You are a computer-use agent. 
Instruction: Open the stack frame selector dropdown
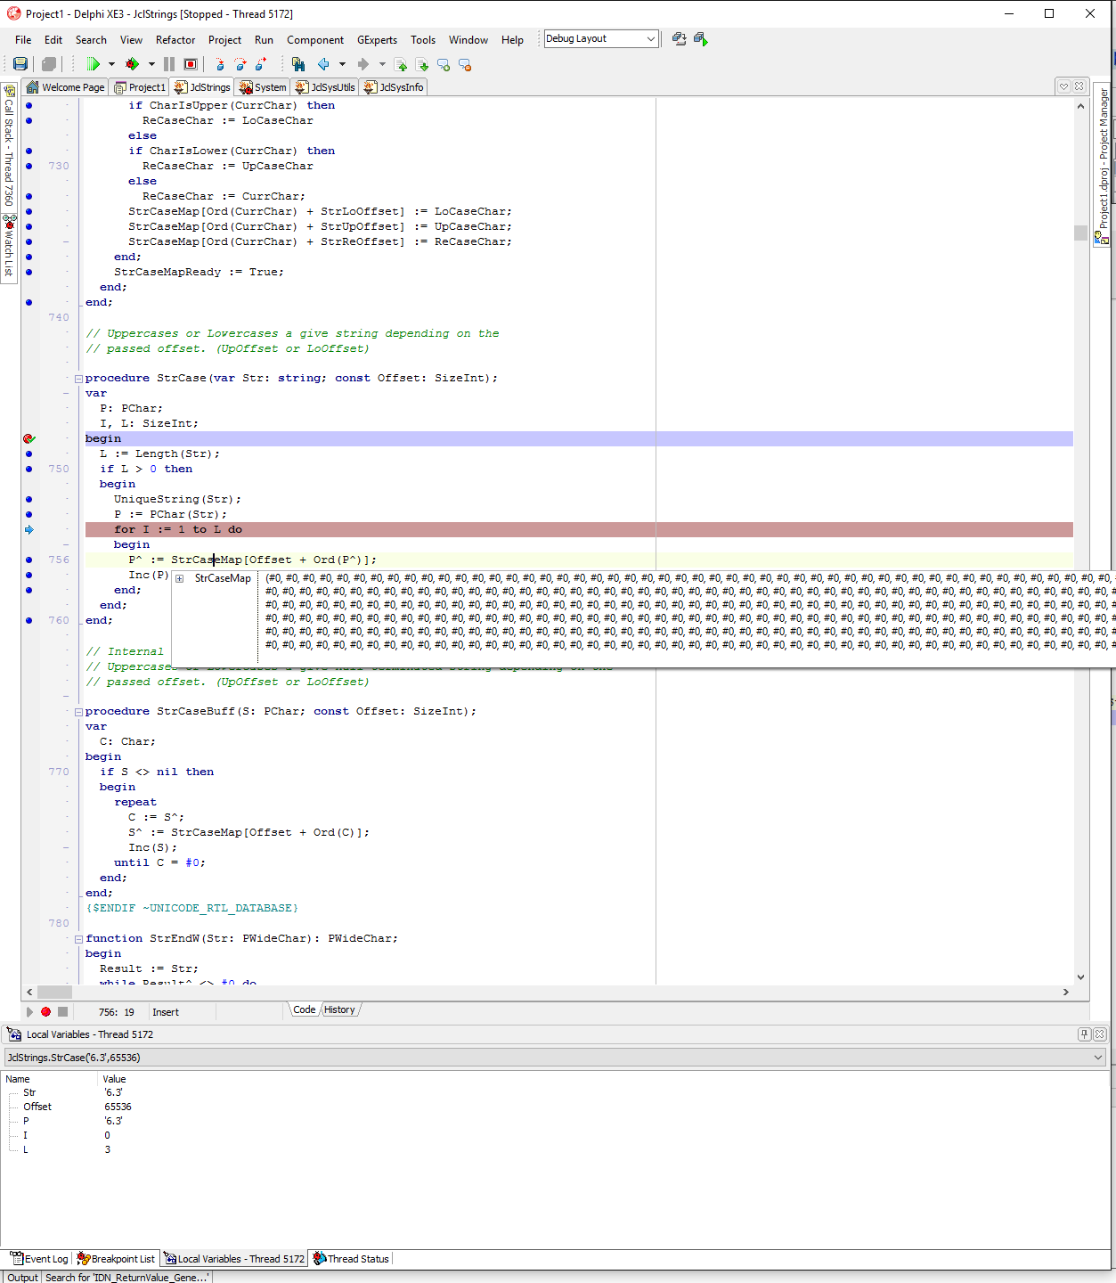(1097, 1058)
